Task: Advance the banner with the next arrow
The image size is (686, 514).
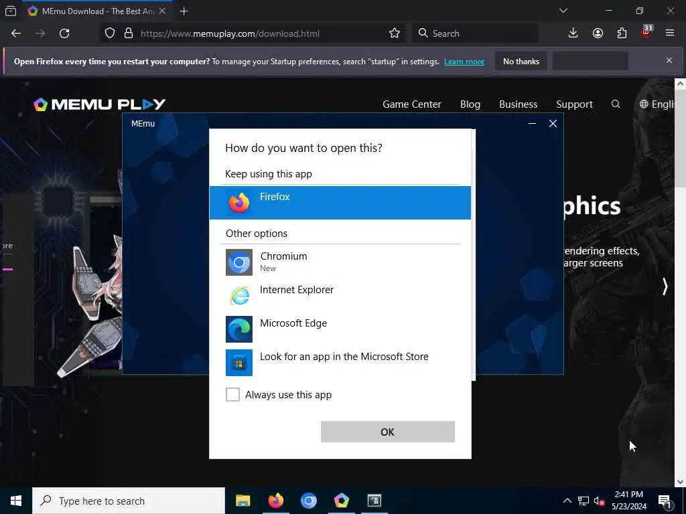Action: coord(665,286)
